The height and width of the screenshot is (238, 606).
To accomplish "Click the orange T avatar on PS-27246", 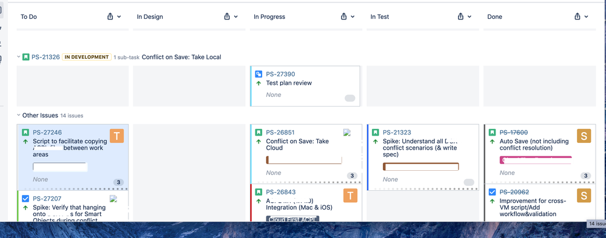I will coord(116,136).
